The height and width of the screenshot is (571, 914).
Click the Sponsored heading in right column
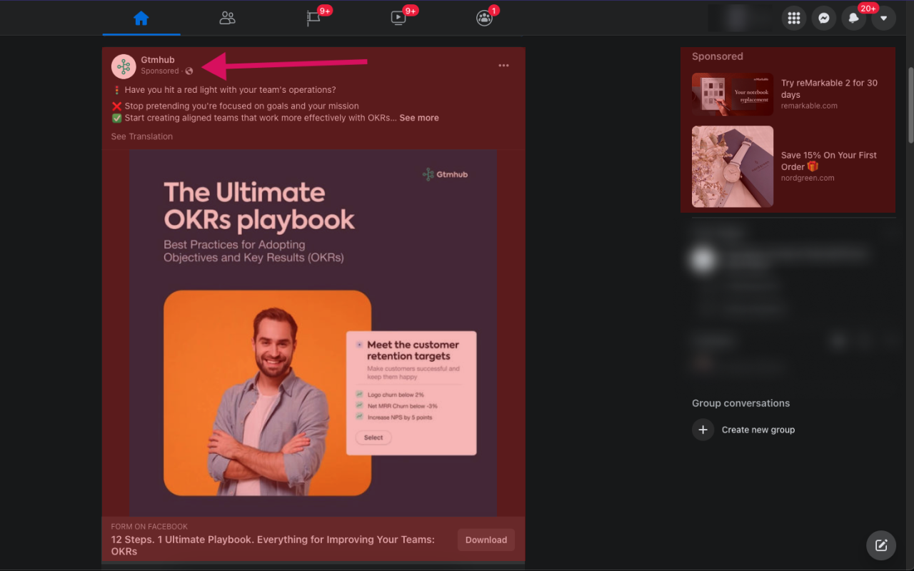pyautogui.click(x=718, y=56)
